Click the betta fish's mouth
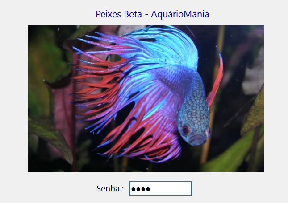288x203 pixels. [x=197, y=139]
